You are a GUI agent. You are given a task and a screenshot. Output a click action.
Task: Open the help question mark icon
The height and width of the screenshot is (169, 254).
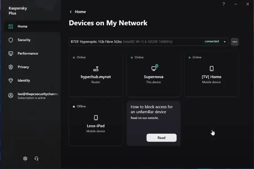coord(224,4)
